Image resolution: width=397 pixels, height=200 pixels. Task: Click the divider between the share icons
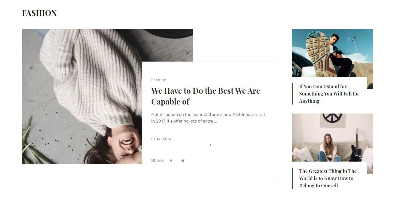coord(178,161)
